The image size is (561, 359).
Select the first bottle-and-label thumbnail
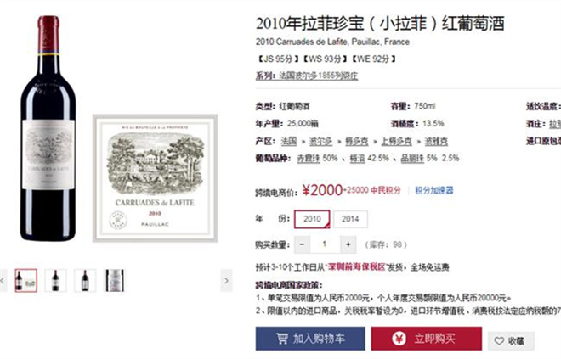(25, 281)
